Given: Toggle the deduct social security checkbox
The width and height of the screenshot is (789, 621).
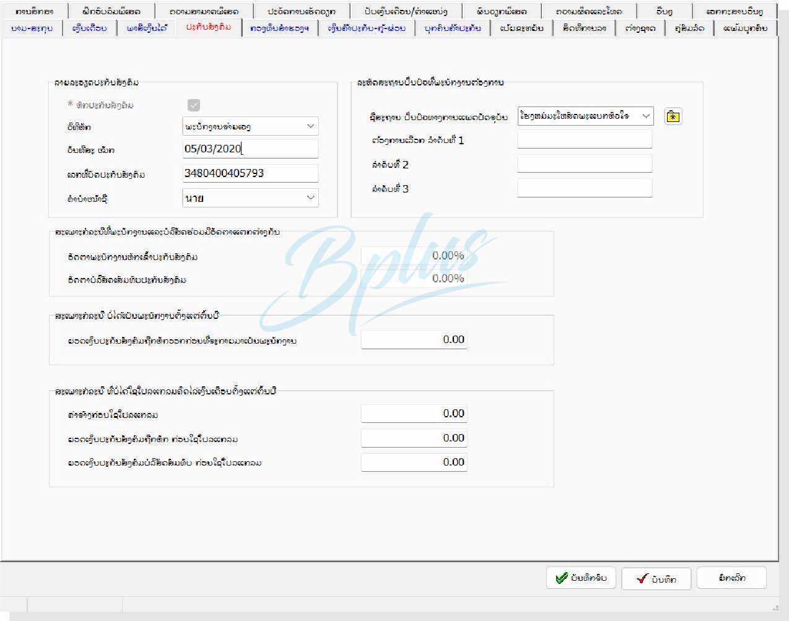Looking at the screenshot, I should click(x=194, y=105).
